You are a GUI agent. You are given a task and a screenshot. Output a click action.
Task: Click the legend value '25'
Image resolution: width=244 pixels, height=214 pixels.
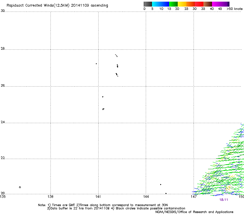[x=186, y=9]
